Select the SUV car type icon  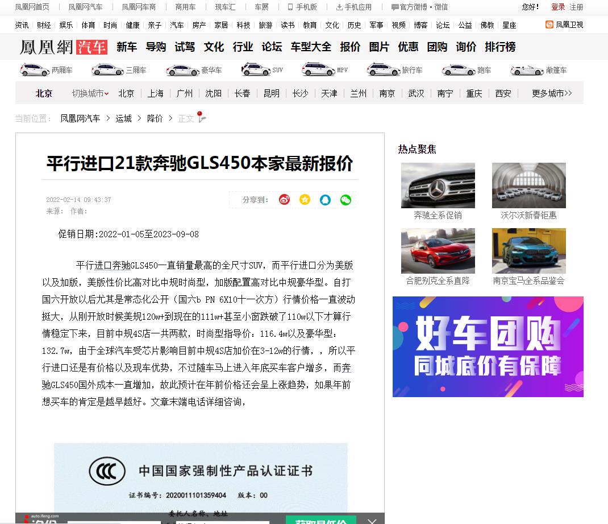tap(256, 70)
